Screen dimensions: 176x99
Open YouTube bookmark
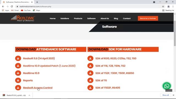[x=26, y=10]
